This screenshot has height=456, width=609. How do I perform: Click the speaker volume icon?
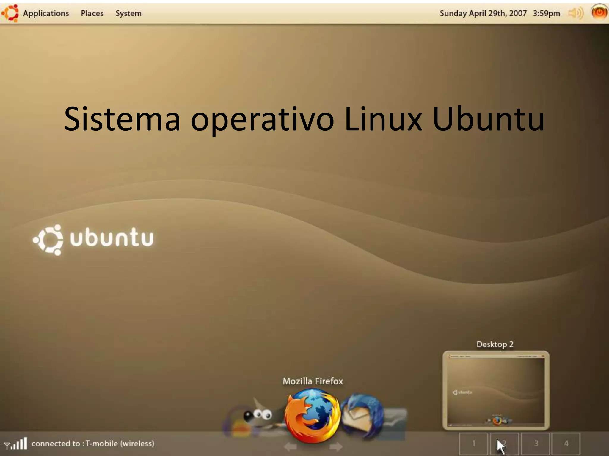tap(575, 13)
